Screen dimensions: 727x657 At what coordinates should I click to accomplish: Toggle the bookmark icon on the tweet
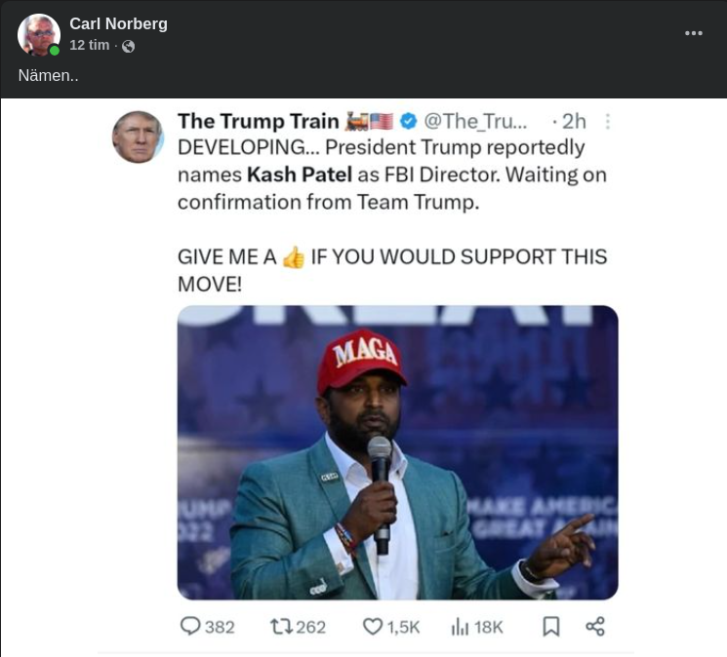(550, 626)
